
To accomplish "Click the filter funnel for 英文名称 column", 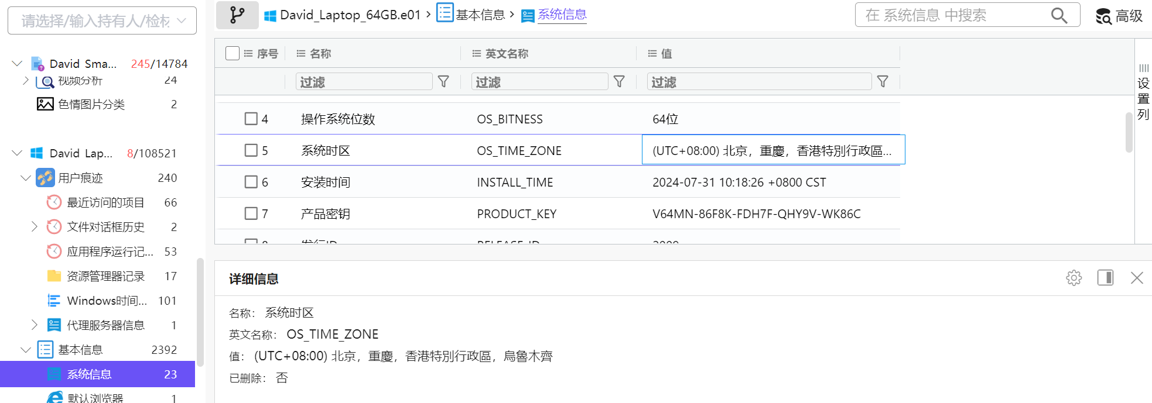I will click(619, 82).
